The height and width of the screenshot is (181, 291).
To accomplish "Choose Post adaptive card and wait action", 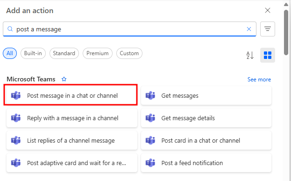I will 72,163.
